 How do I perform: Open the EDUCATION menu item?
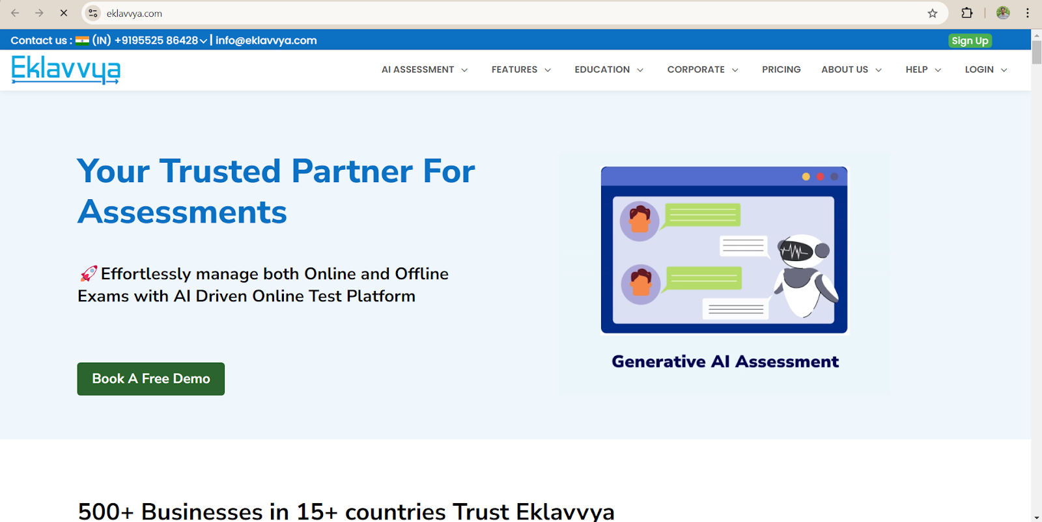coord(602,70)
